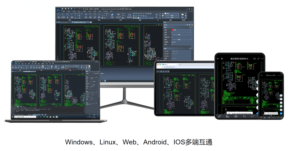Click the red color swatch in properties panel
Screen dimensions: 289x151
[173, 30]
